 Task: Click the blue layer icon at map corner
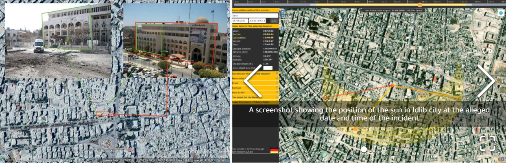click(501, 13)
